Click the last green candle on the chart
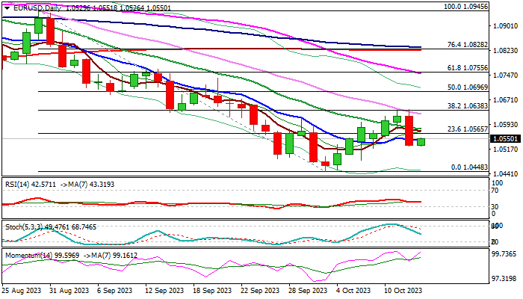This screenshot has width=523, height=299. (421, 141)
